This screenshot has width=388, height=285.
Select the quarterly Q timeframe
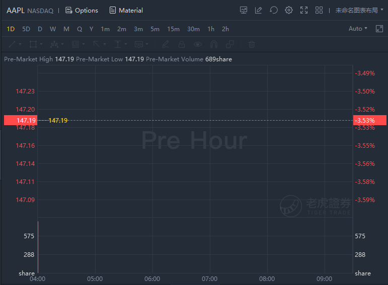(x=80, y=29)
